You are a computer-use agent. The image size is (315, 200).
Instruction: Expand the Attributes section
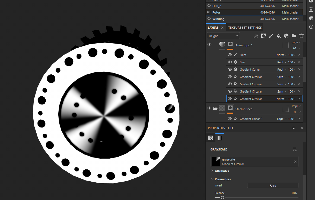click(x=212, y=171)
